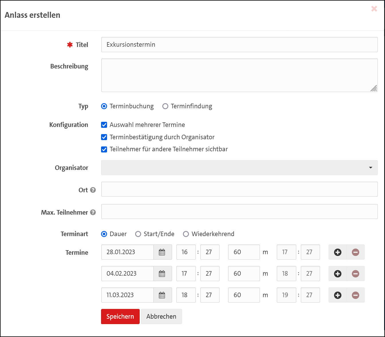The width and height of the screenshot is (385, 337).
Task: Select Wiederkehrend appointment type
Action: click(x=186, y=234)
